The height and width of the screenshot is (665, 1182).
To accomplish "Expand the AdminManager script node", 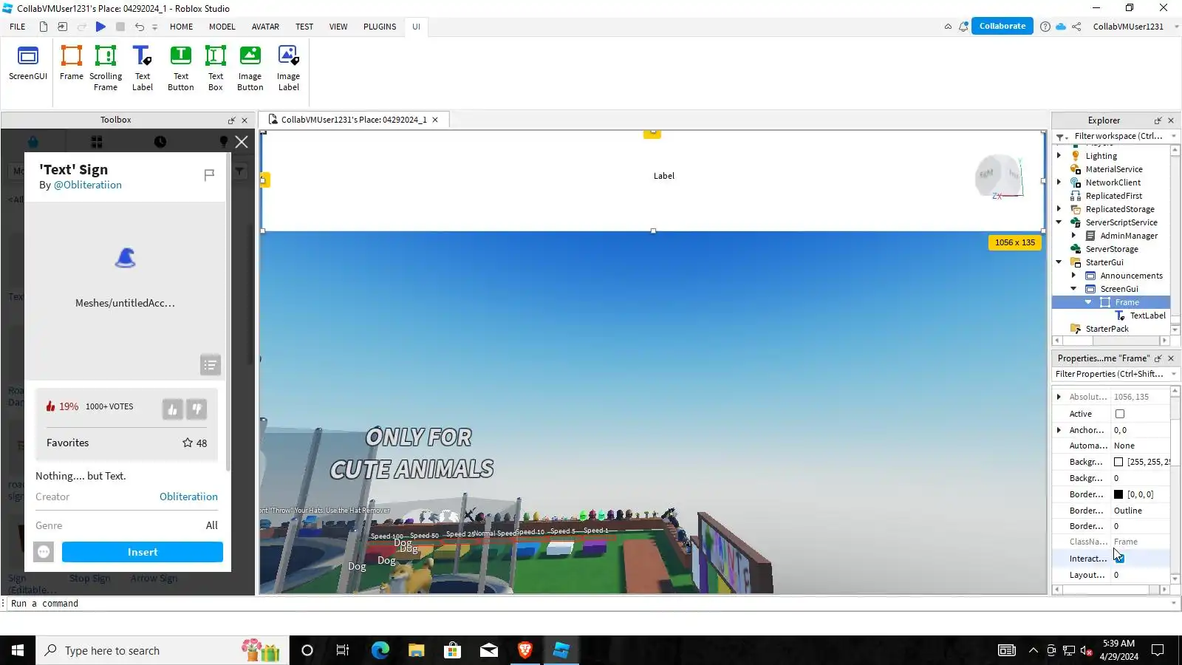I will pos(1074,236).
